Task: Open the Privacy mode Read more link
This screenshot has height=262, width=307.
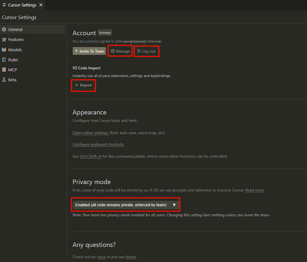Action: click(254, 190)
